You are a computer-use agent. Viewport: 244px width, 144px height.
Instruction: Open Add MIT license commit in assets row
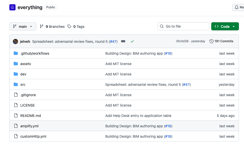118,64
